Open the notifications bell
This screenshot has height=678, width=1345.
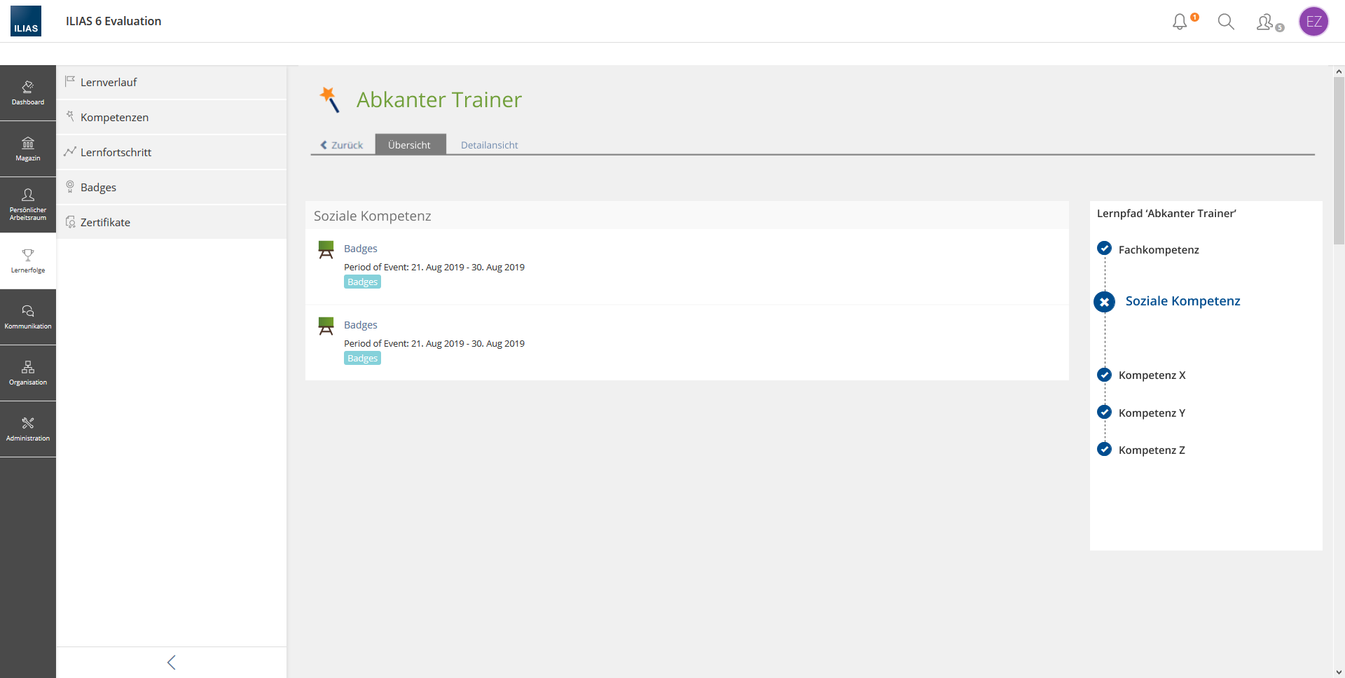tap(1180, 22)
